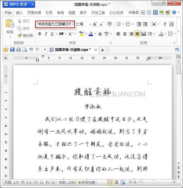Increase font size with the large A icon
The image size is (183, 188).
point(95,24)
